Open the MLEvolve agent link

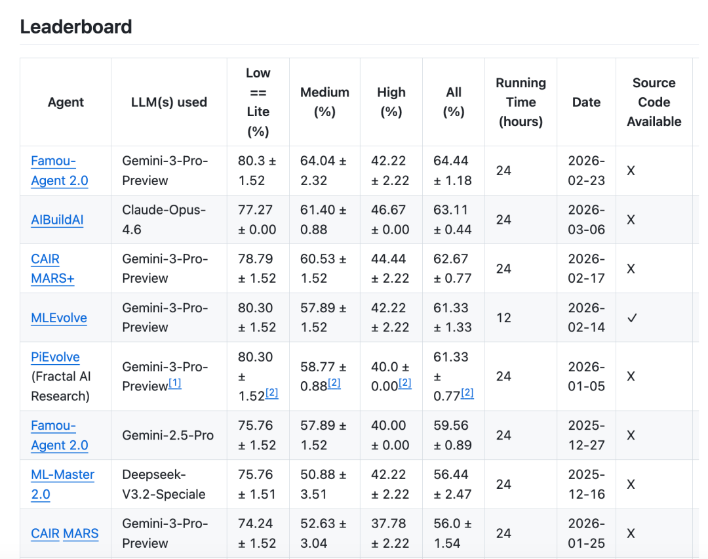pos(59,318)
